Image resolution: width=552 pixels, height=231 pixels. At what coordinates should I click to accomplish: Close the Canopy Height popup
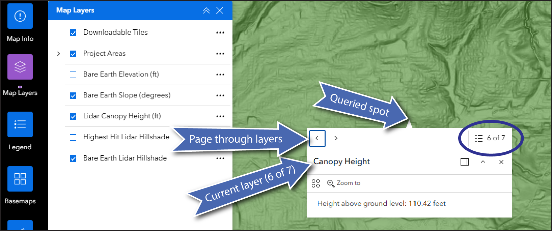pos(501,162)
